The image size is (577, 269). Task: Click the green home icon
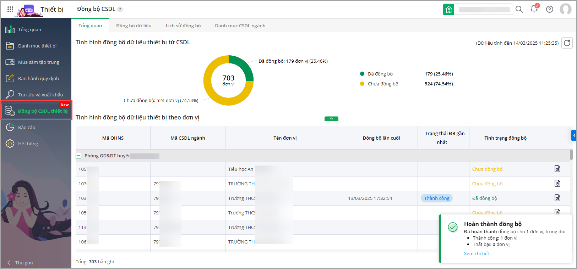pos(448,9)
